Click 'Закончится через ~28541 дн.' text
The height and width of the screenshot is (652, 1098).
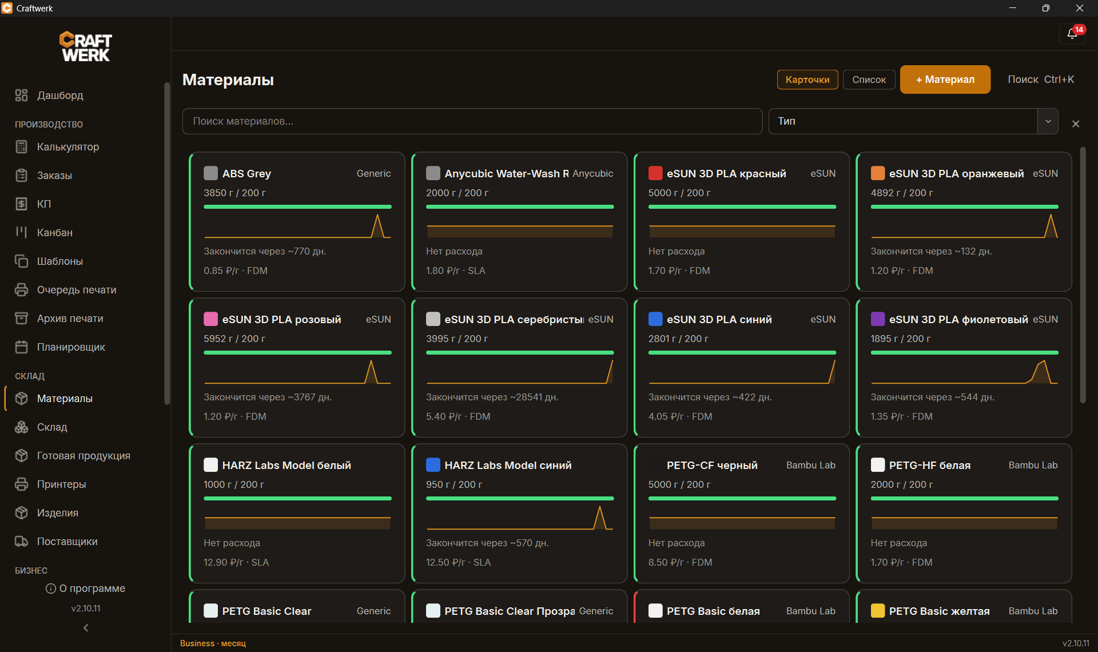tap(492, 397)
